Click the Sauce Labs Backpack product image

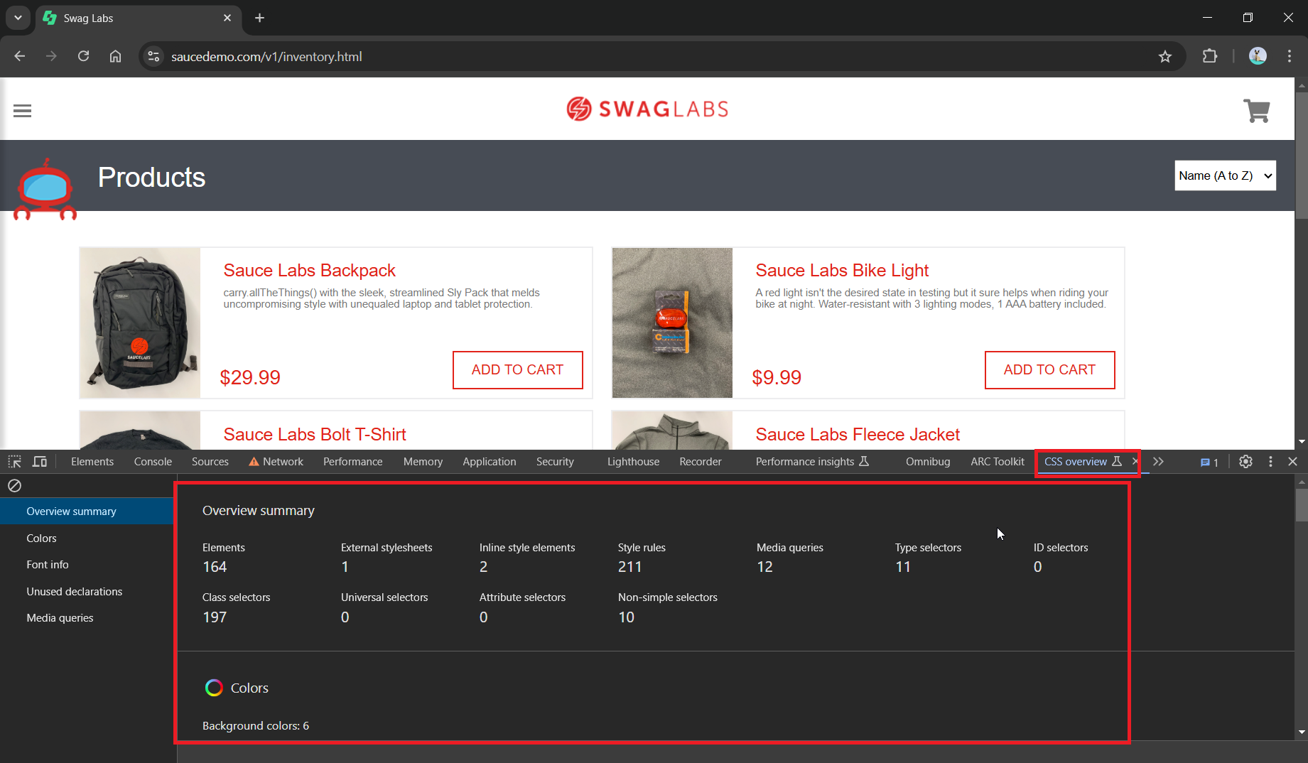(x=140, y=323)
